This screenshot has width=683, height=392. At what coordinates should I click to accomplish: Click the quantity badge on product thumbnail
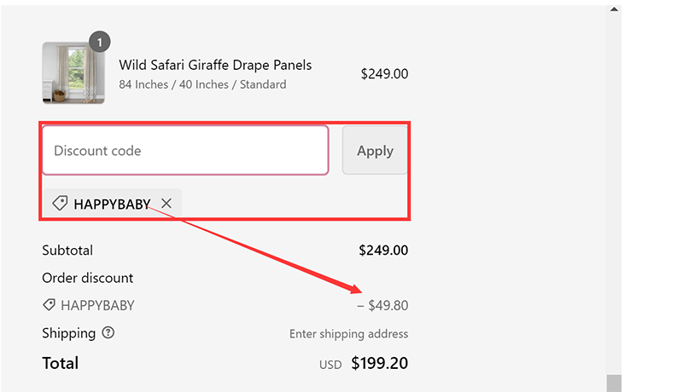[100, 41]
